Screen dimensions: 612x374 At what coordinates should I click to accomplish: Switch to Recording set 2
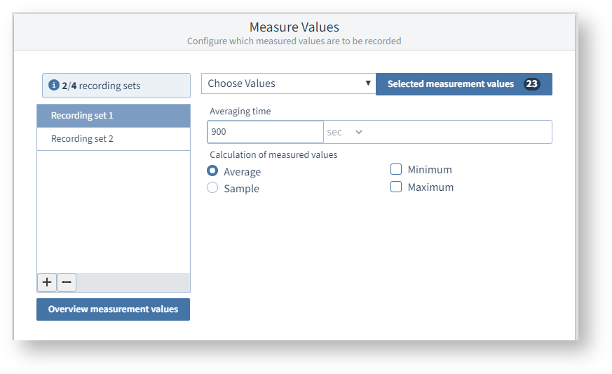tap(113, 139)
